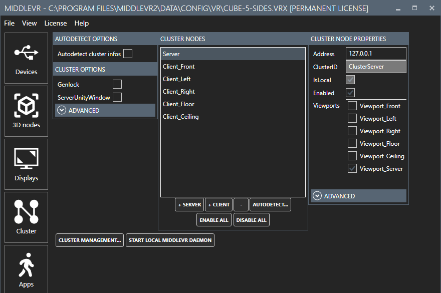Image resolution: width=441 pixels, height=293 pixels.
Task: Click the AUTODETECT... button
Action: 270,204
